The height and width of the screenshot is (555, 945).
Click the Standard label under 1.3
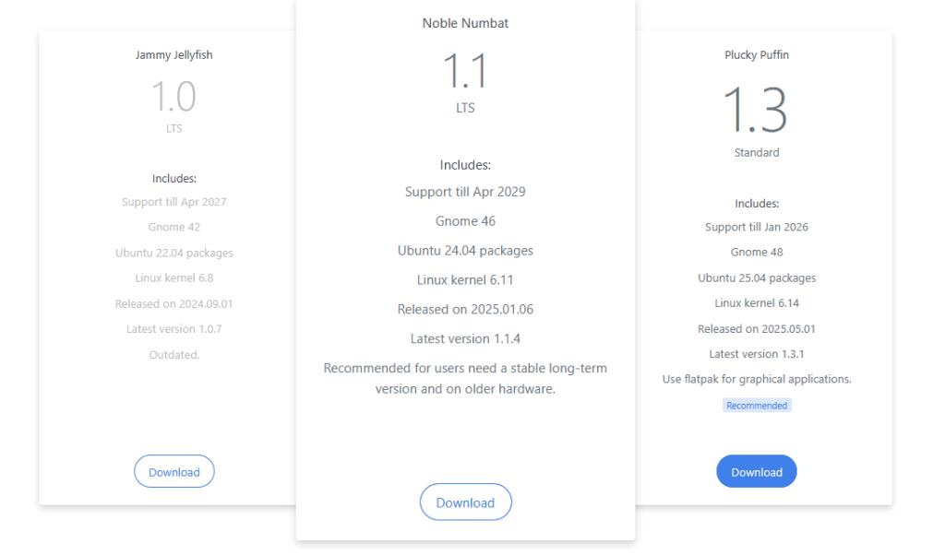(757, 153)
